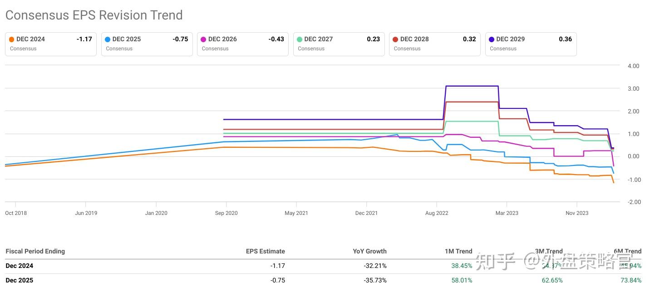Sort by 1M Trend column header
The height and width of the screenshot is (287, 650).
pyautogui.click(x=458, y=251)
